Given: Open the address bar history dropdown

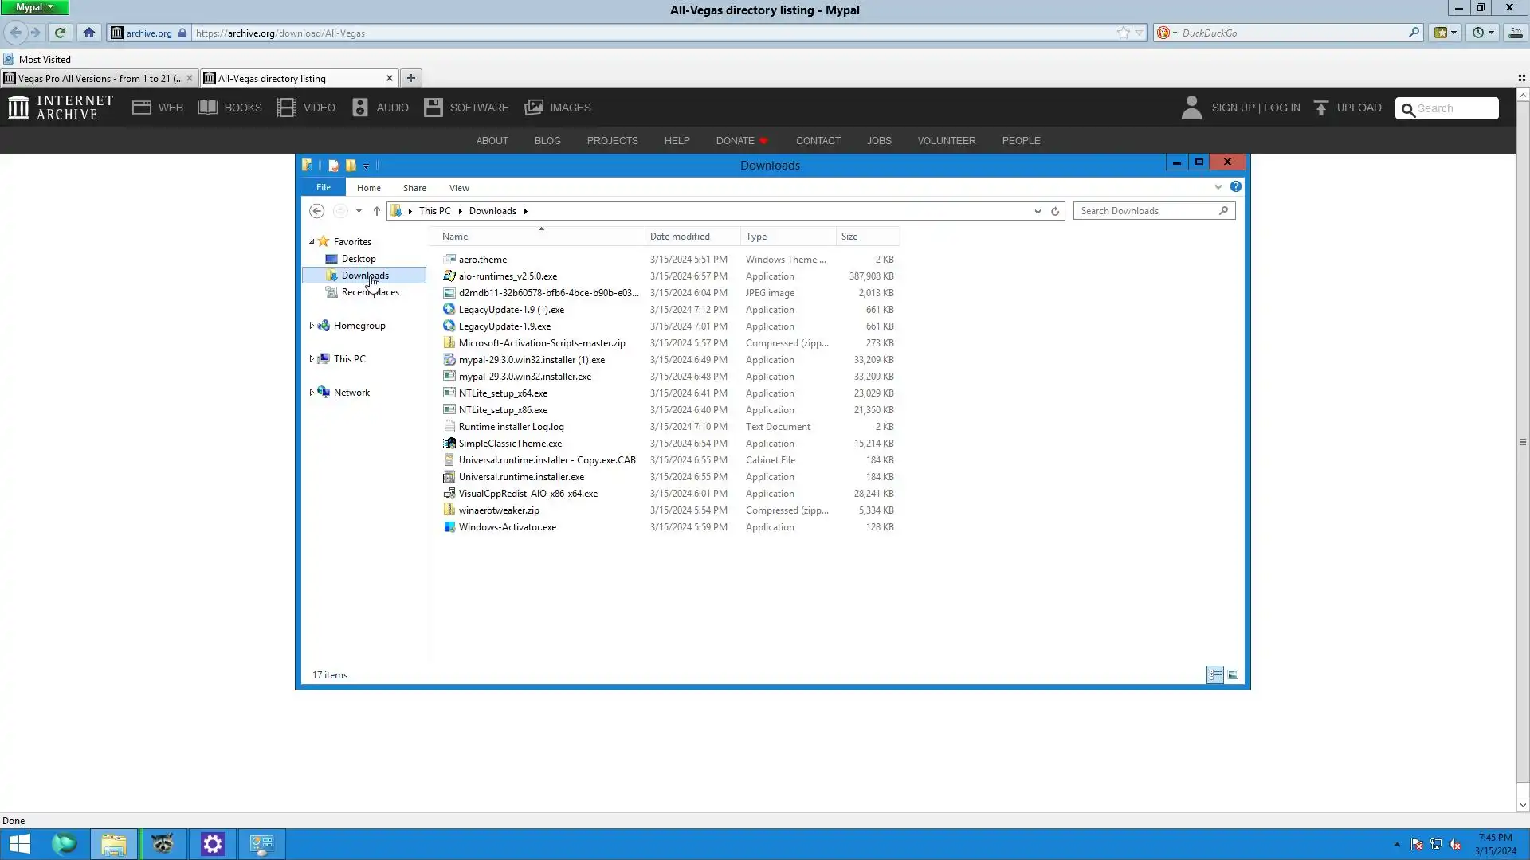Looking at the screenshot, I should pos(1038,211).
